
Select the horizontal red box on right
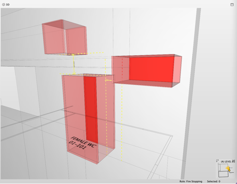tap(147, 71)
